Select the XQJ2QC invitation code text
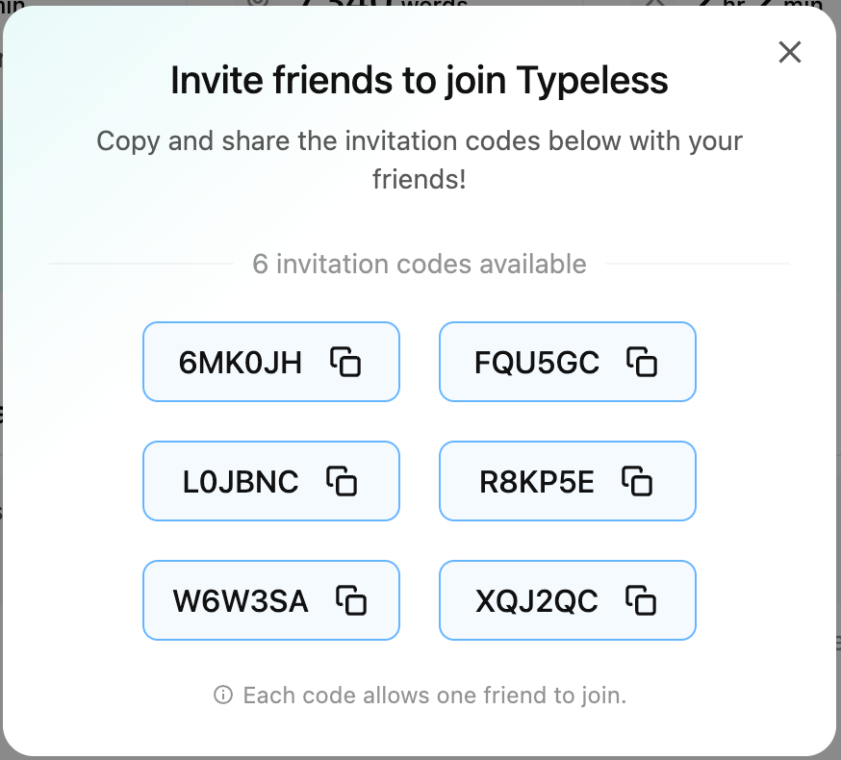Screen dimensions: 841x760 point(537,601)
